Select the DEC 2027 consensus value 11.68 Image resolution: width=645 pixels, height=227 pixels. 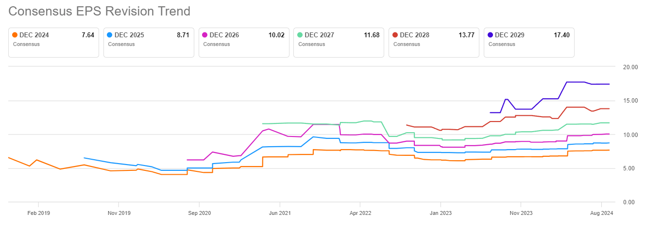[372, 35]
